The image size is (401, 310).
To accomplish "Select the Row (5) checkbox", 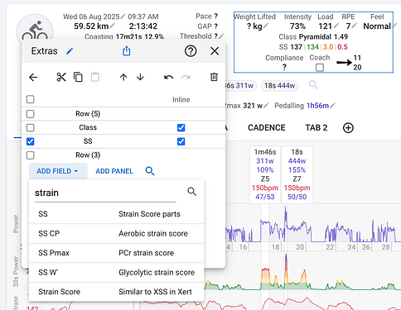I will 31,114.
